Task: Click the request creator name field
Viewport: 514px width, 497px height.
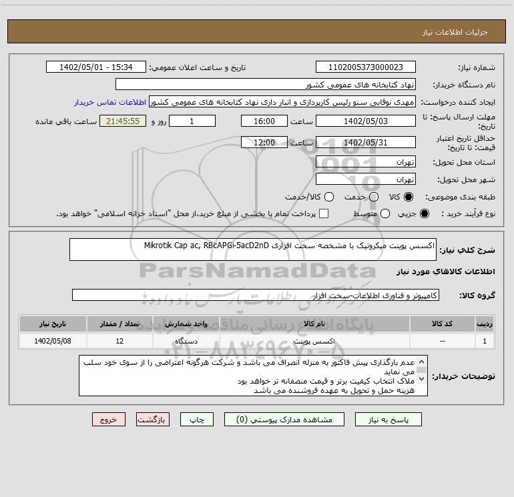Action: pos(282,101)
